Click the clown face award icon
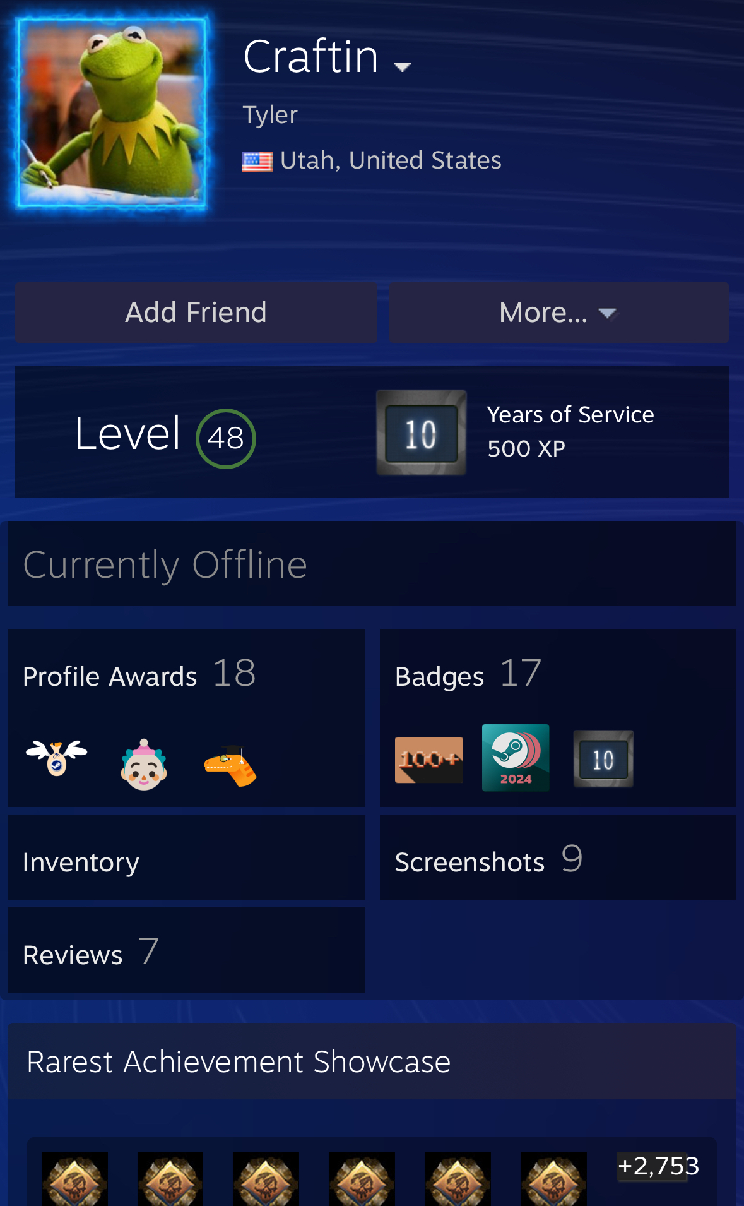Image resolution: width=744 pixels, height=1206 pixels. click(x=144, y=764)
